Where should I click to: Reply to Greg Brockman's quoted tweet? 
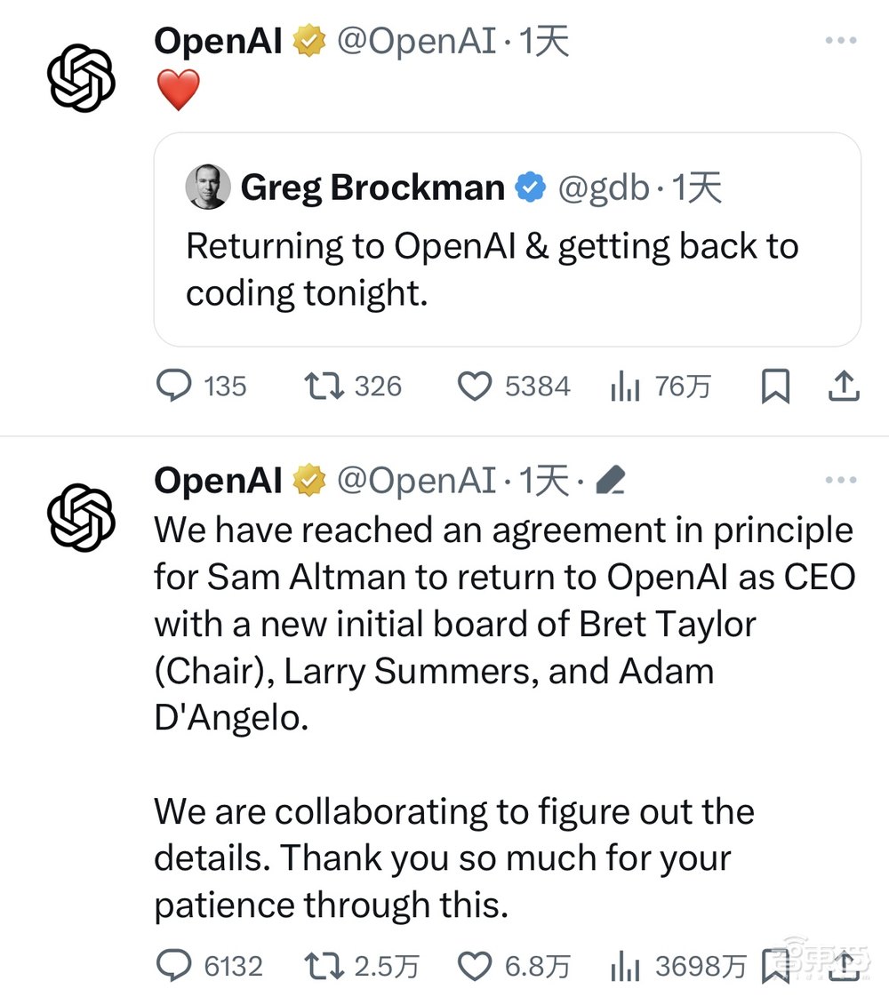click(178, 385)
